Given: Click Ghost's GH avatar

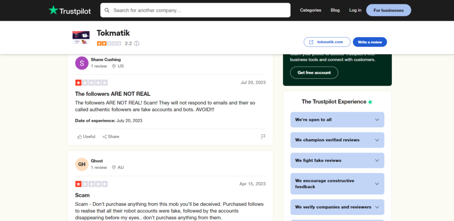Looking at the screenshot, I should 82,164.
